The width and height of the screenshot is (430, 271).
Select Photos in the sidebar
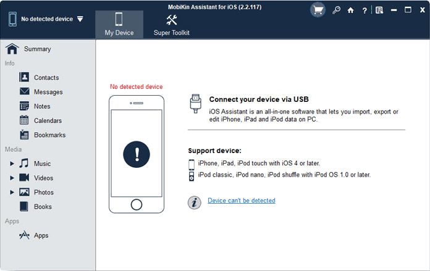[x=44, y=193]
